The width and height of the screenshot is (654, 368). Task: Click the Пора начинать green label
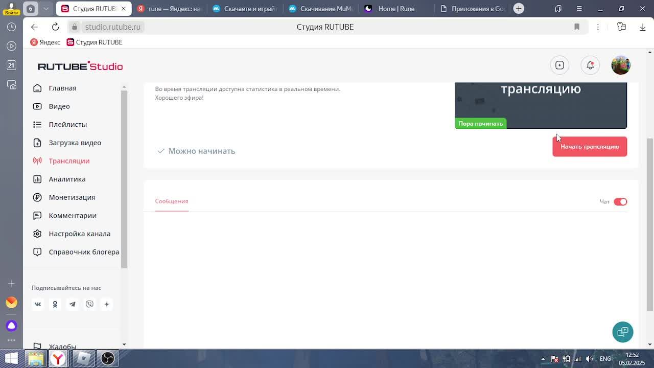pyautogui.click(x=481, y=124)
